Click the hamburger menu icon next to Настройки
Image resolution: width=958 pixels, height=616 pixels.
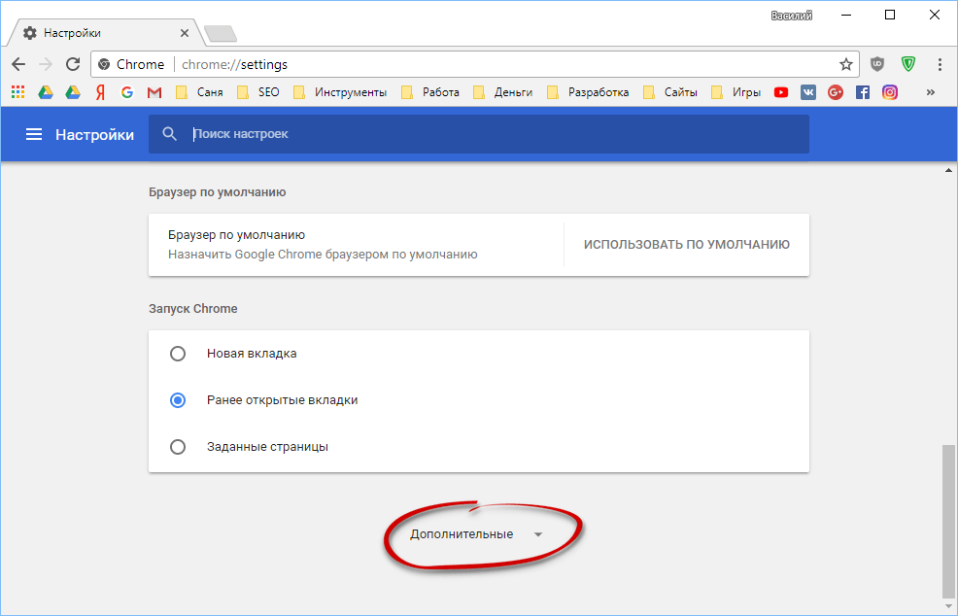coord(34,135)
